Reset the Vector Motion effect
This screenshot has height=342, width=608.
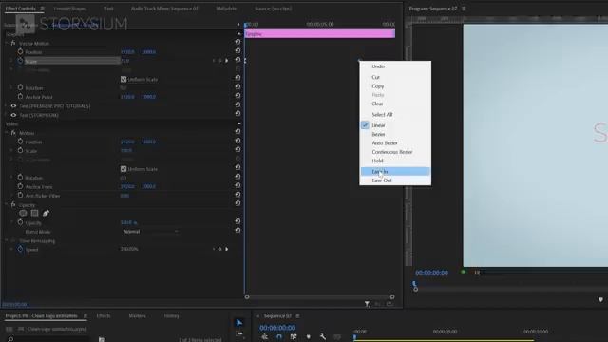tap(237, 42)
